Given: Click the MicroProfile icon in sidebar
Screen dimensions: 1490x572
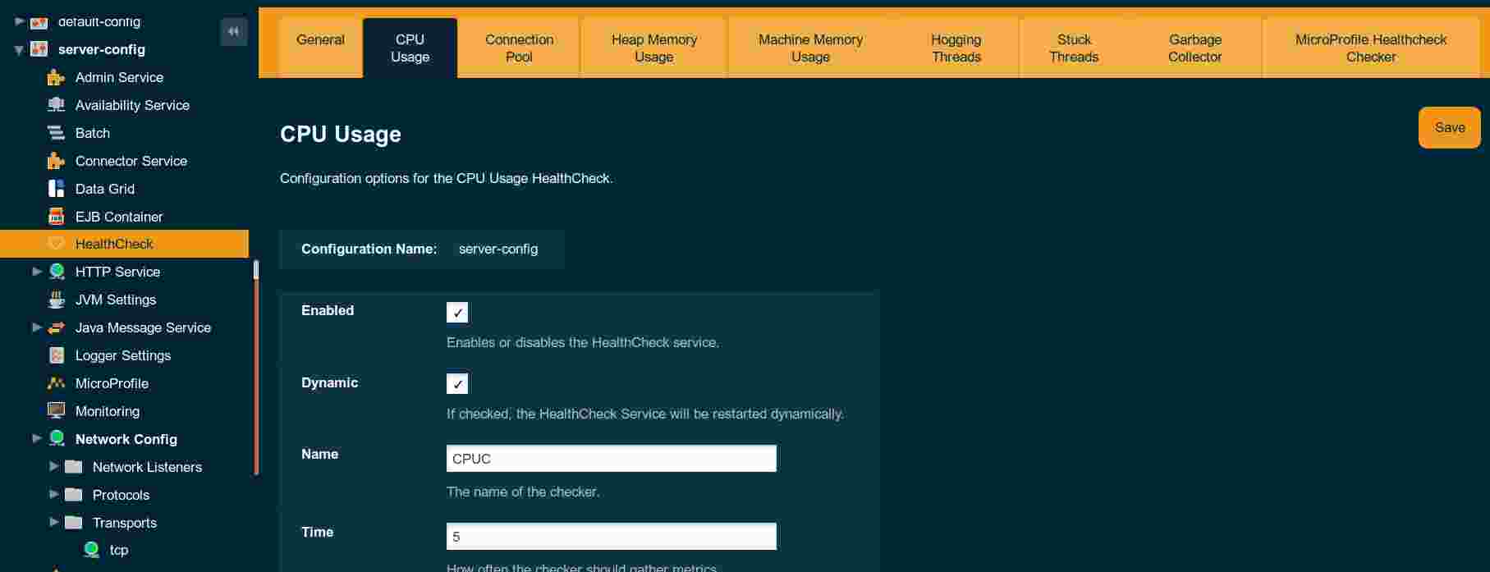Looking at the screenshot, I should [56, 383].
